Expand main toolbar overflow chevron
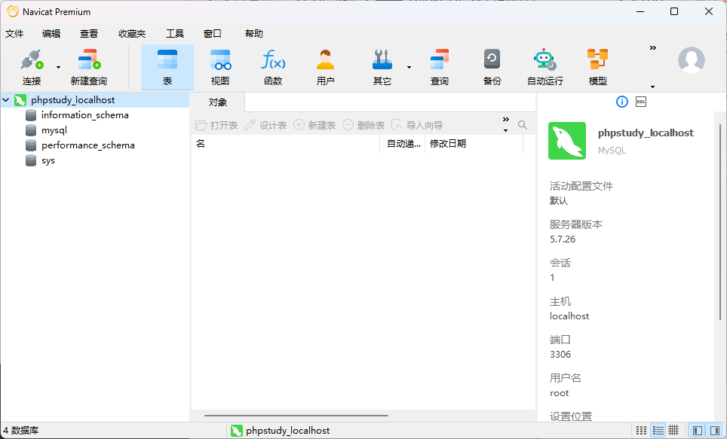Image resolution: width=727 pixels, height=439 pixels. pos(653,47)
